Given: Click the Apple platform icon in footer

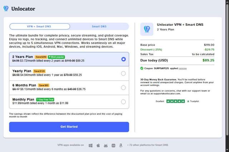Looking at the screenshot, I should [x=98, y=145].
